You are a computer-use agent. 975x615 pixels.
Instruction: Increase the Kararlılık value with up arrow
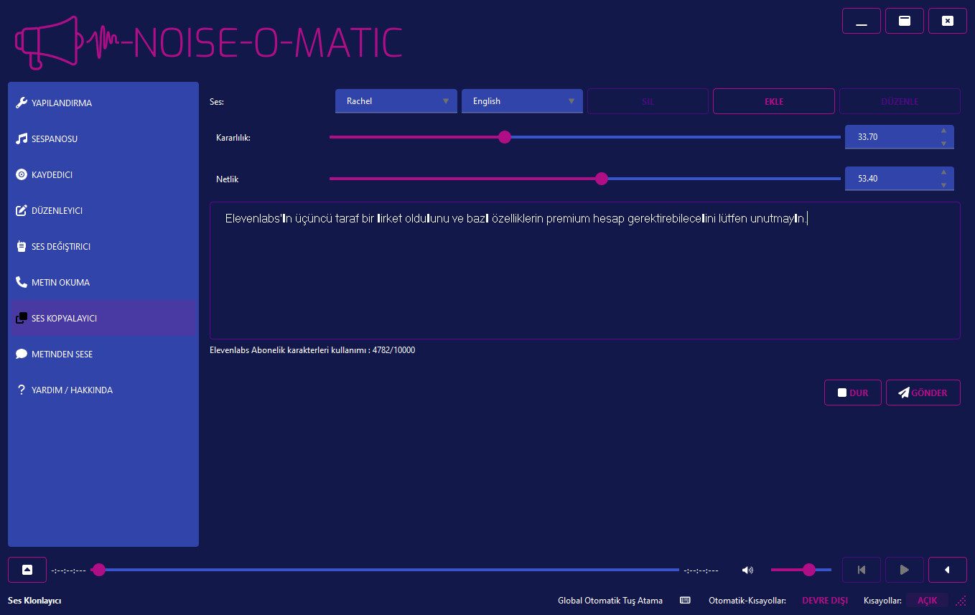(x=943, y=131)
